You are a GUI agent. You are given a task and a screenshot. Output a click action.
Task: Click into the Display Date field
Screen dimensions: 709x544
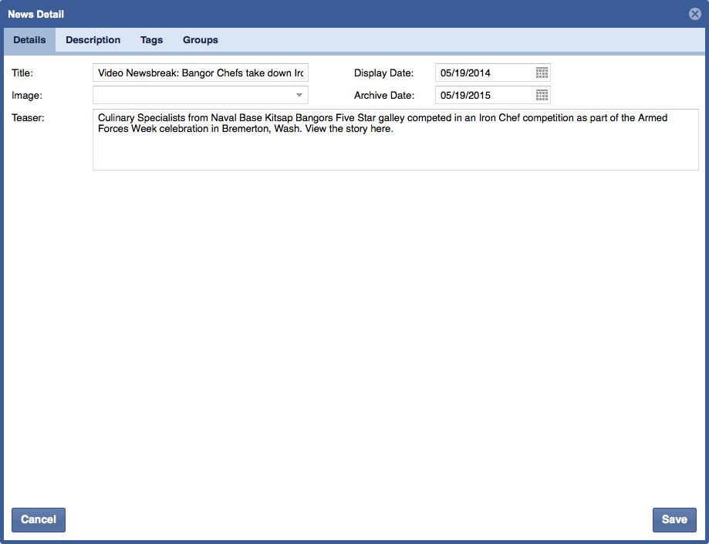coord(484,73)
